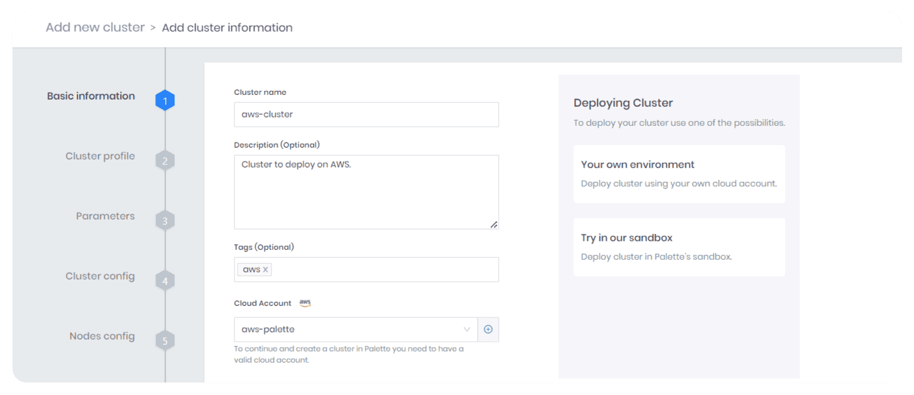Click the step 1 hexagon icon

(x=165, y=101)
